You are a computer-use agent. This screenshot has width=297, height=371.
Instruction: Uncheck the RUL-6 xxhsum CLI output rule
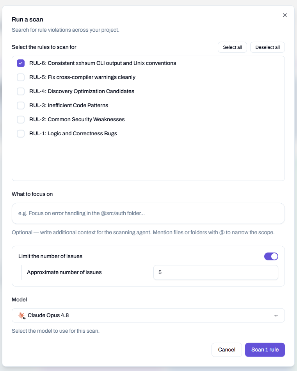pyautogui.click(x=21, y=63)
